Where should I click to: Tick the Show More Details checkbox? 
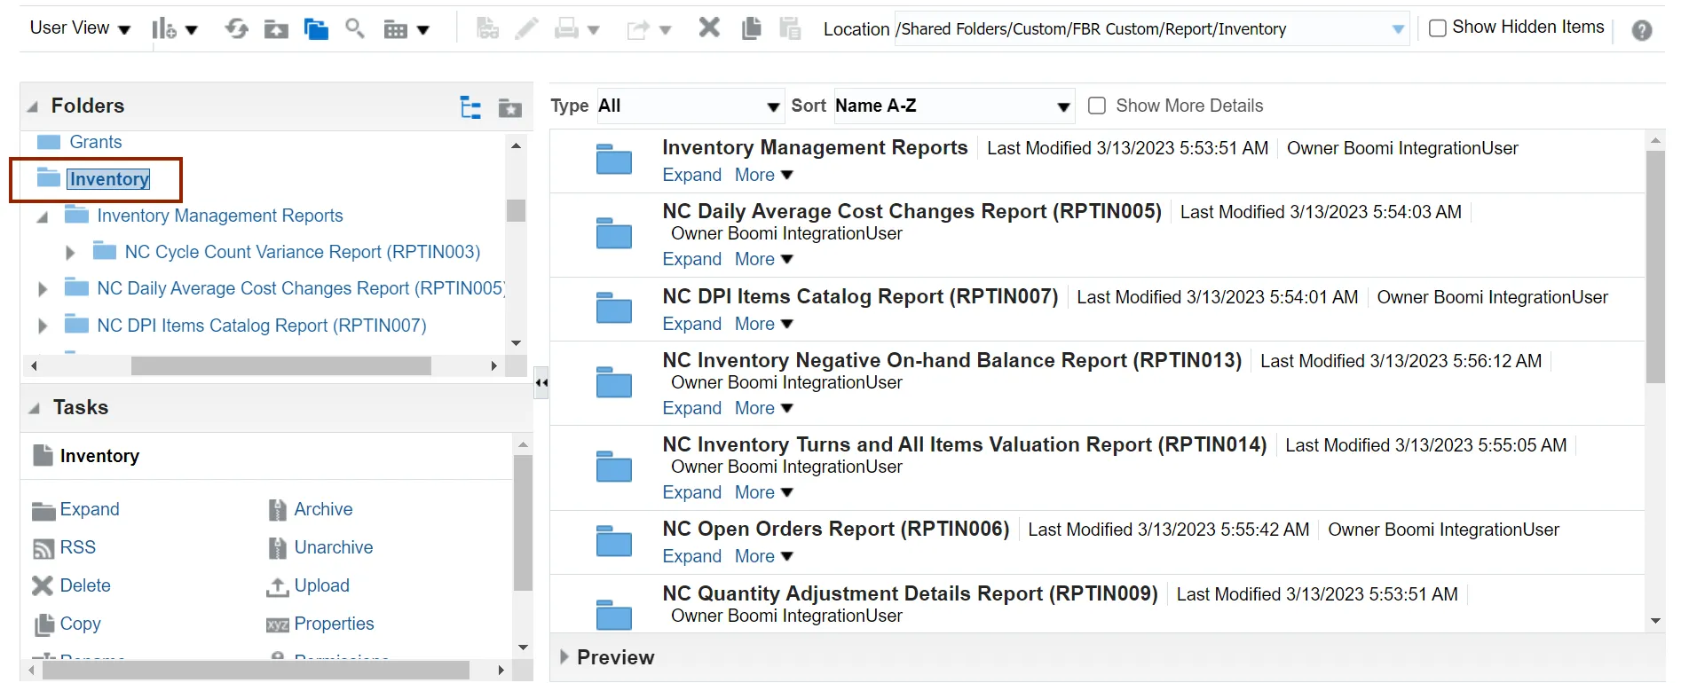pyautogui.click(x=1097, y=106)
